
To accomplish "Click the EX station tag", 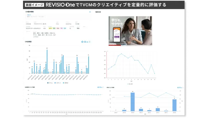I will (54, 29).
